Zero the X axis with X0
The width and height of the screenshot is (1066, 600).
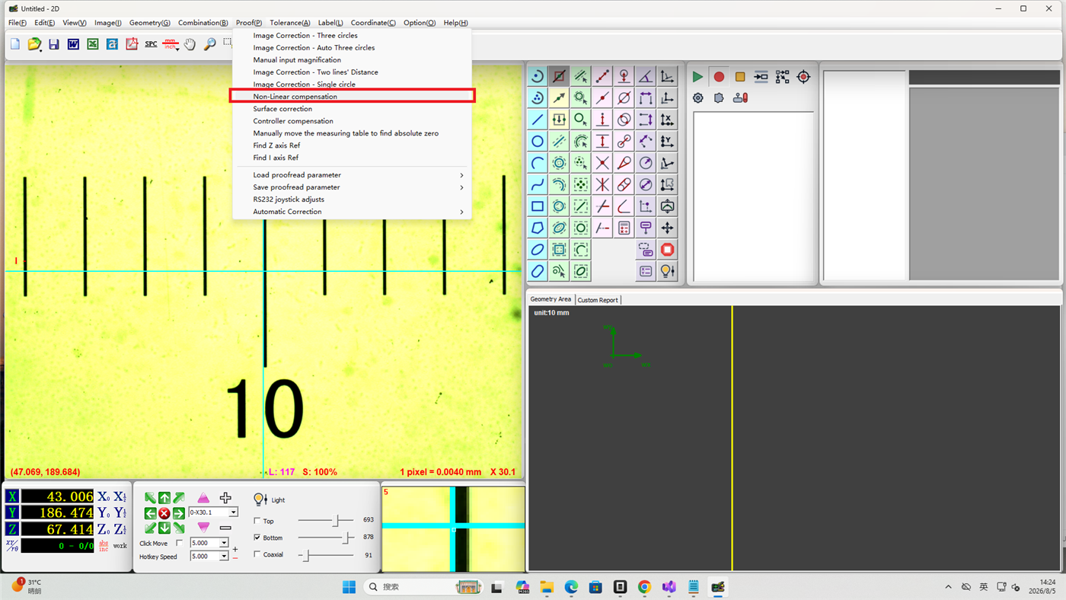[104, 496]
